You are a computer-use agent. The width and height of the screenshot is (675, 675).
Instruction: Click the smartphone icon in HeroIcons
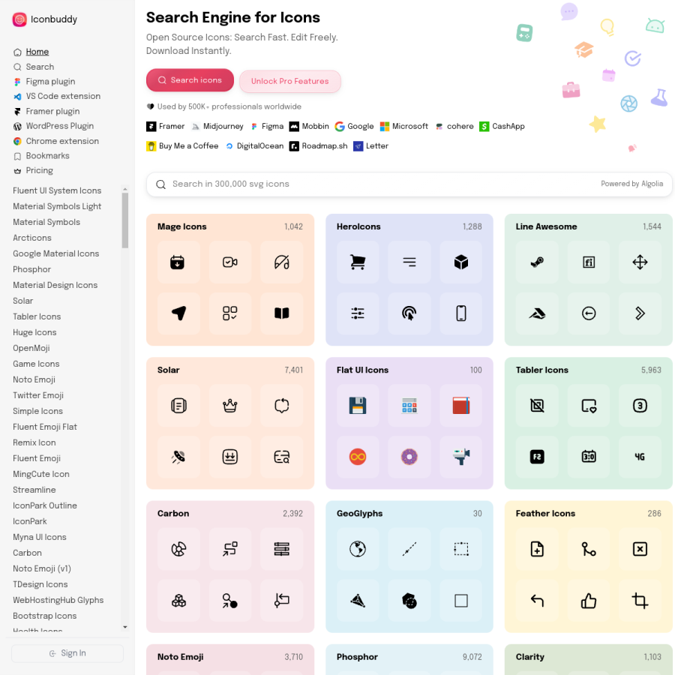[460, 313]
